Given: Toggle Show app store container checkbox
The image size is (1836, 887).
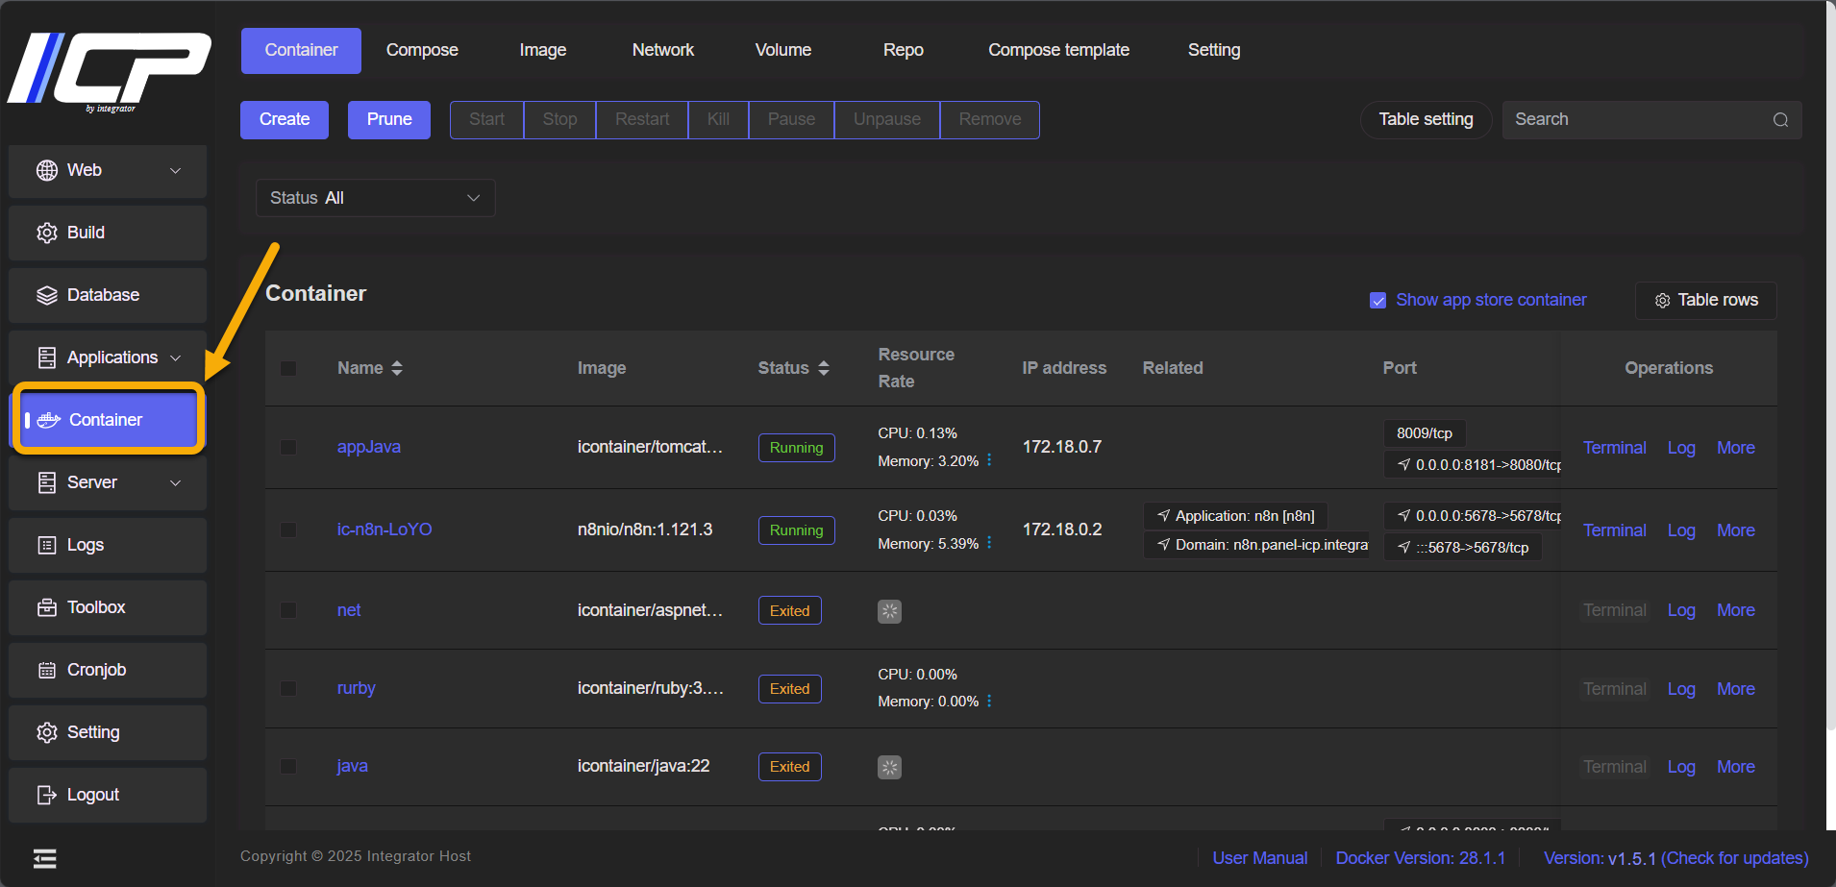Looking at the screenshot, I should [1377, 301].
